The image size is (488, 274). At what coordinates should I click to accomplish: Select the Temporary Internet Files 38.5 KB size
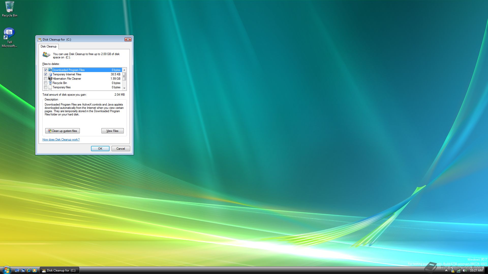(x=116, y=74)
